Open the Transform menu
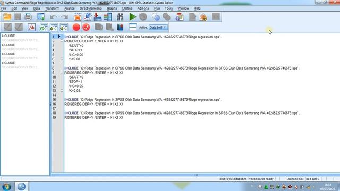 tap(52, 8)
